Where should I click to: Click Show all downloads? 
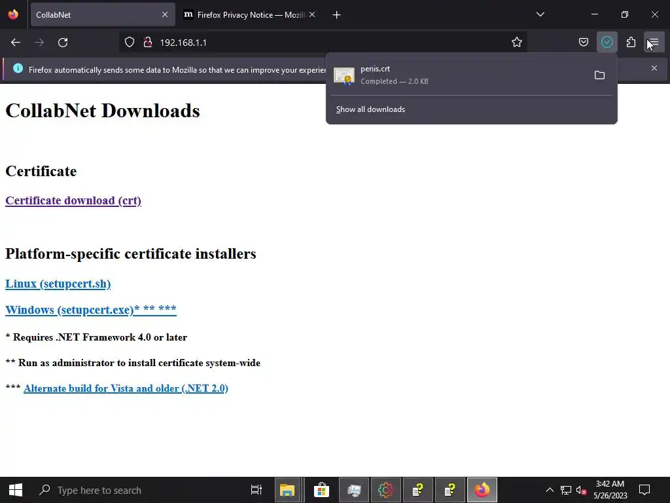pyautogui.click(x=370, y=109)
